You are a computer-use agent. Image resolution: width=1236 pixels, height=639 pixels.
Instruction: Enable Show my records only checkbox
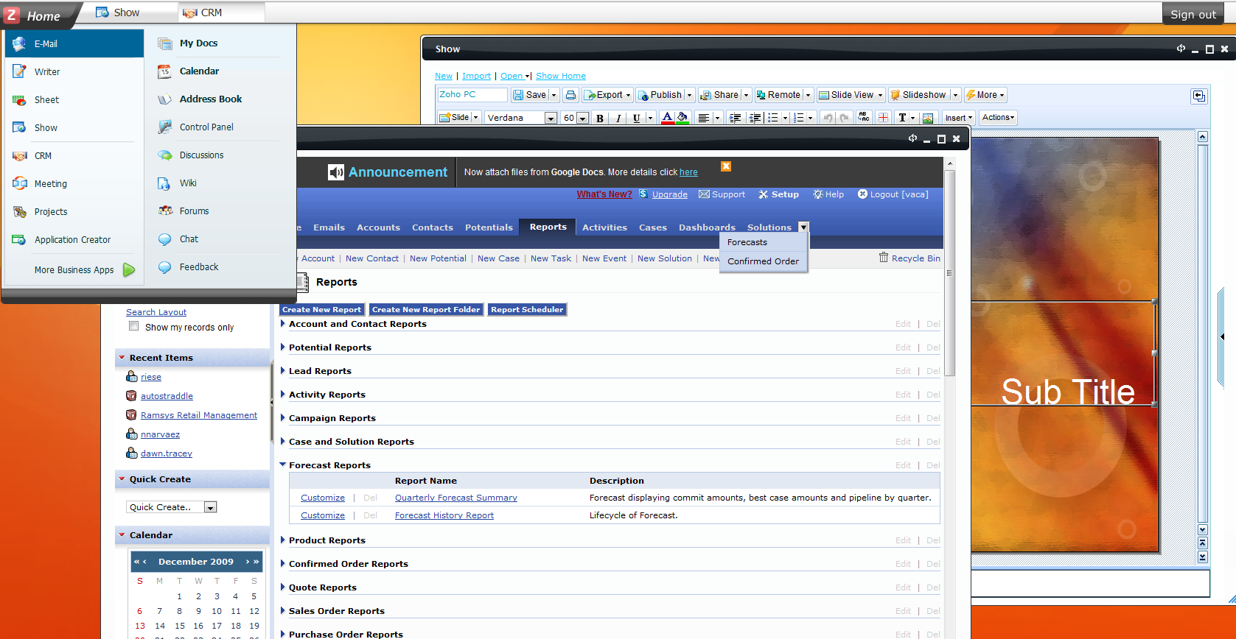(133, 326)
